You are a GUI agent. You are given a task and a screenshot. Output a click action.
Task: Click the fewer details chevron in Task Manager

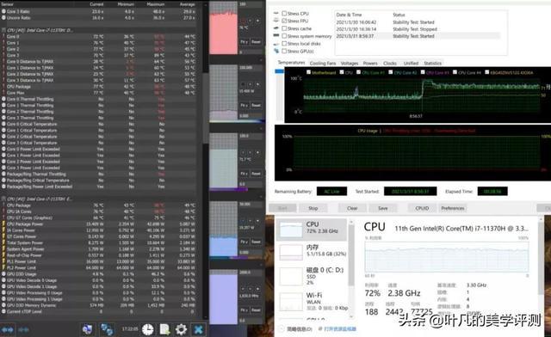[x=281, y=329]
